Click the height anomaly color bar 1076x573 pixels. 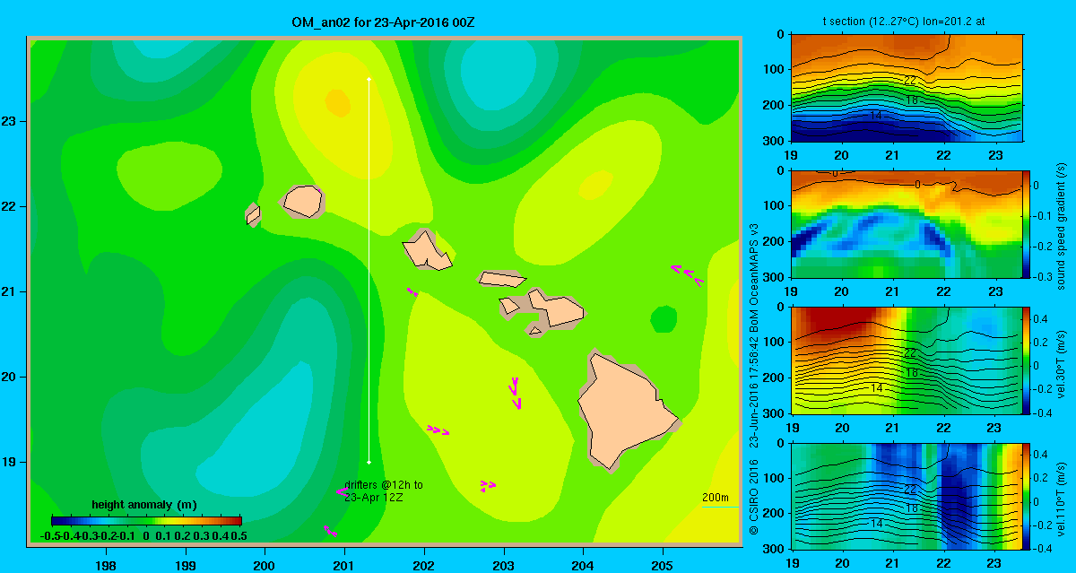(147, 520)
